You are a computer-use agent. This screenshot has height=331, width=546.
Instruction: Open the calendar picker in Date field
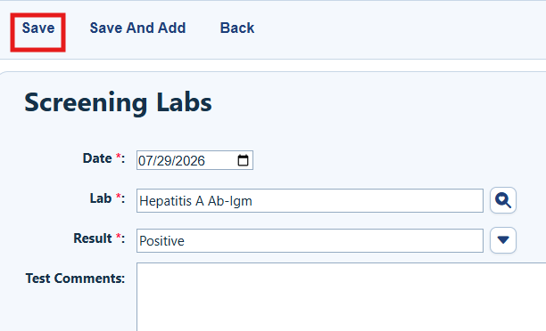pyautogui.click(x=243, y=160)
